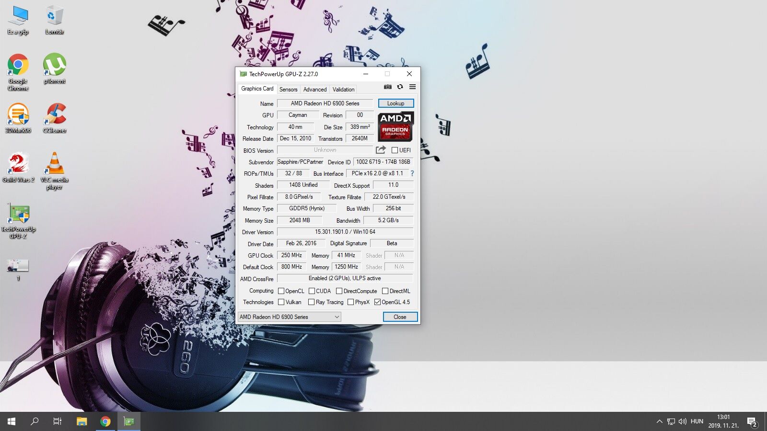Select TechPowerUp GPU-Z desktop shortcut
Screen dimensions: 767x431
(x=18, y=221)
